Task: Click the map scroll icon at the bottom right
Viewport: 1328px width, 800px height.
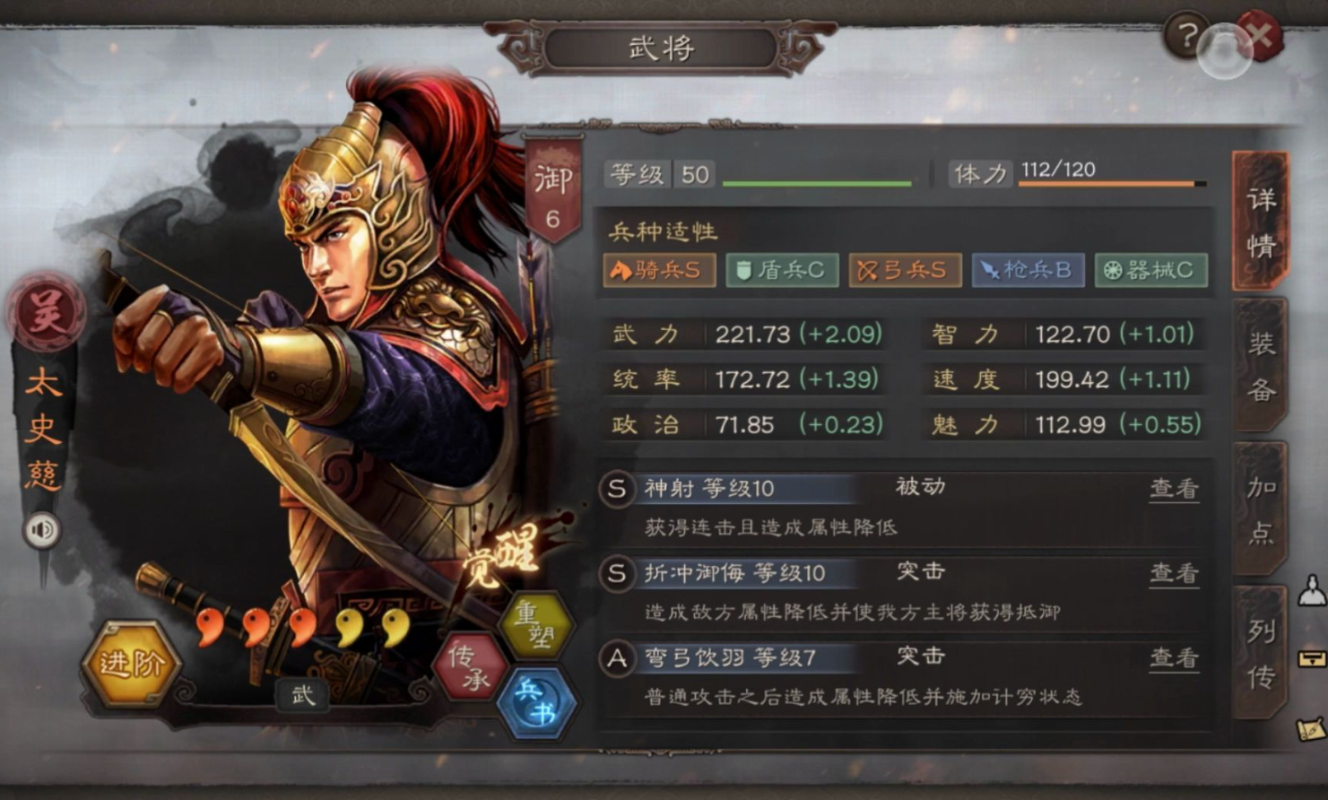Action: pos(1311,728)
